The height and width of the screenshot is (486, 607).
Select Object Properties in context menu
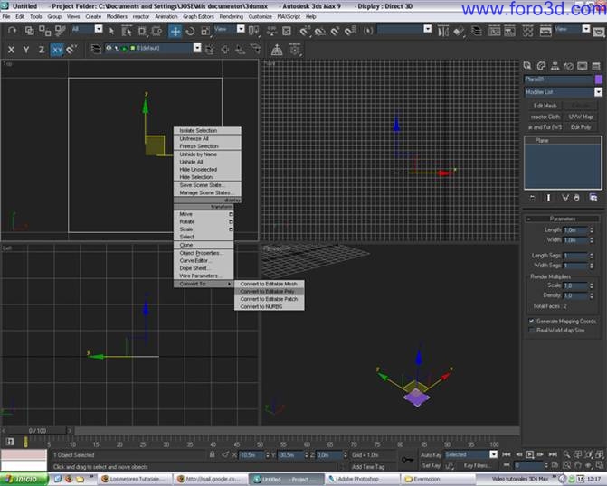(x=204, y=253)
